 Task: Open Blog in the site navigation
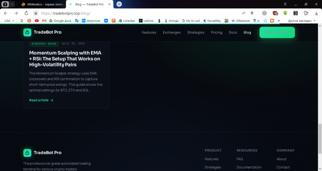pos(247,32)
